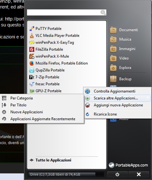
Task: Click the Musica folder icon
Action: pyautogui.click(x=113, y=39)
